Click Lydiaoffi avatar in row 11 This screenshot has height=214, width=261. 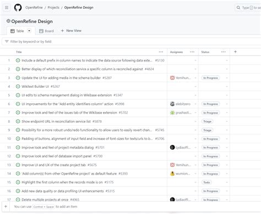[x=172, y=148]
